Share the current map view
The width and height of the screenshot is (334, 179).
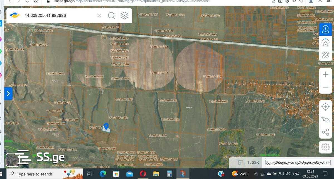(x=325, y=132)
